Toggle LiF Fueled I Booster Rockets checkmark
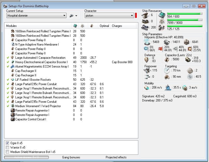This screenshot has height=162, width=209. [x=8, y=79]
